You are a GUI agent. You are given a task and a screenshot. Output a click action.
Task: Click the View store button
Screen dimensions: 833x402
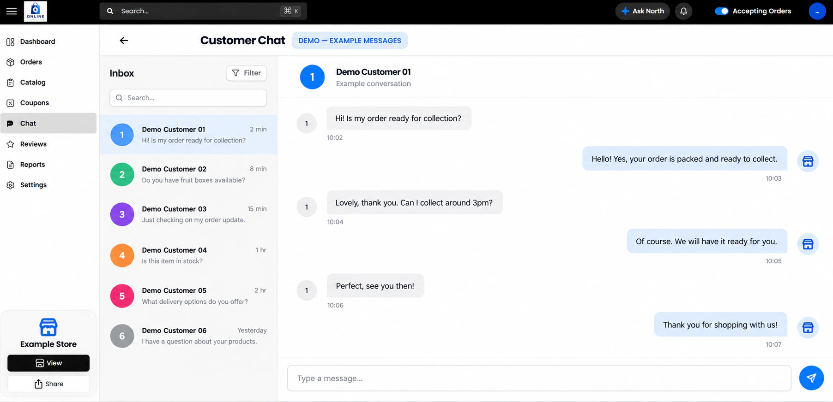click(48, 363)
